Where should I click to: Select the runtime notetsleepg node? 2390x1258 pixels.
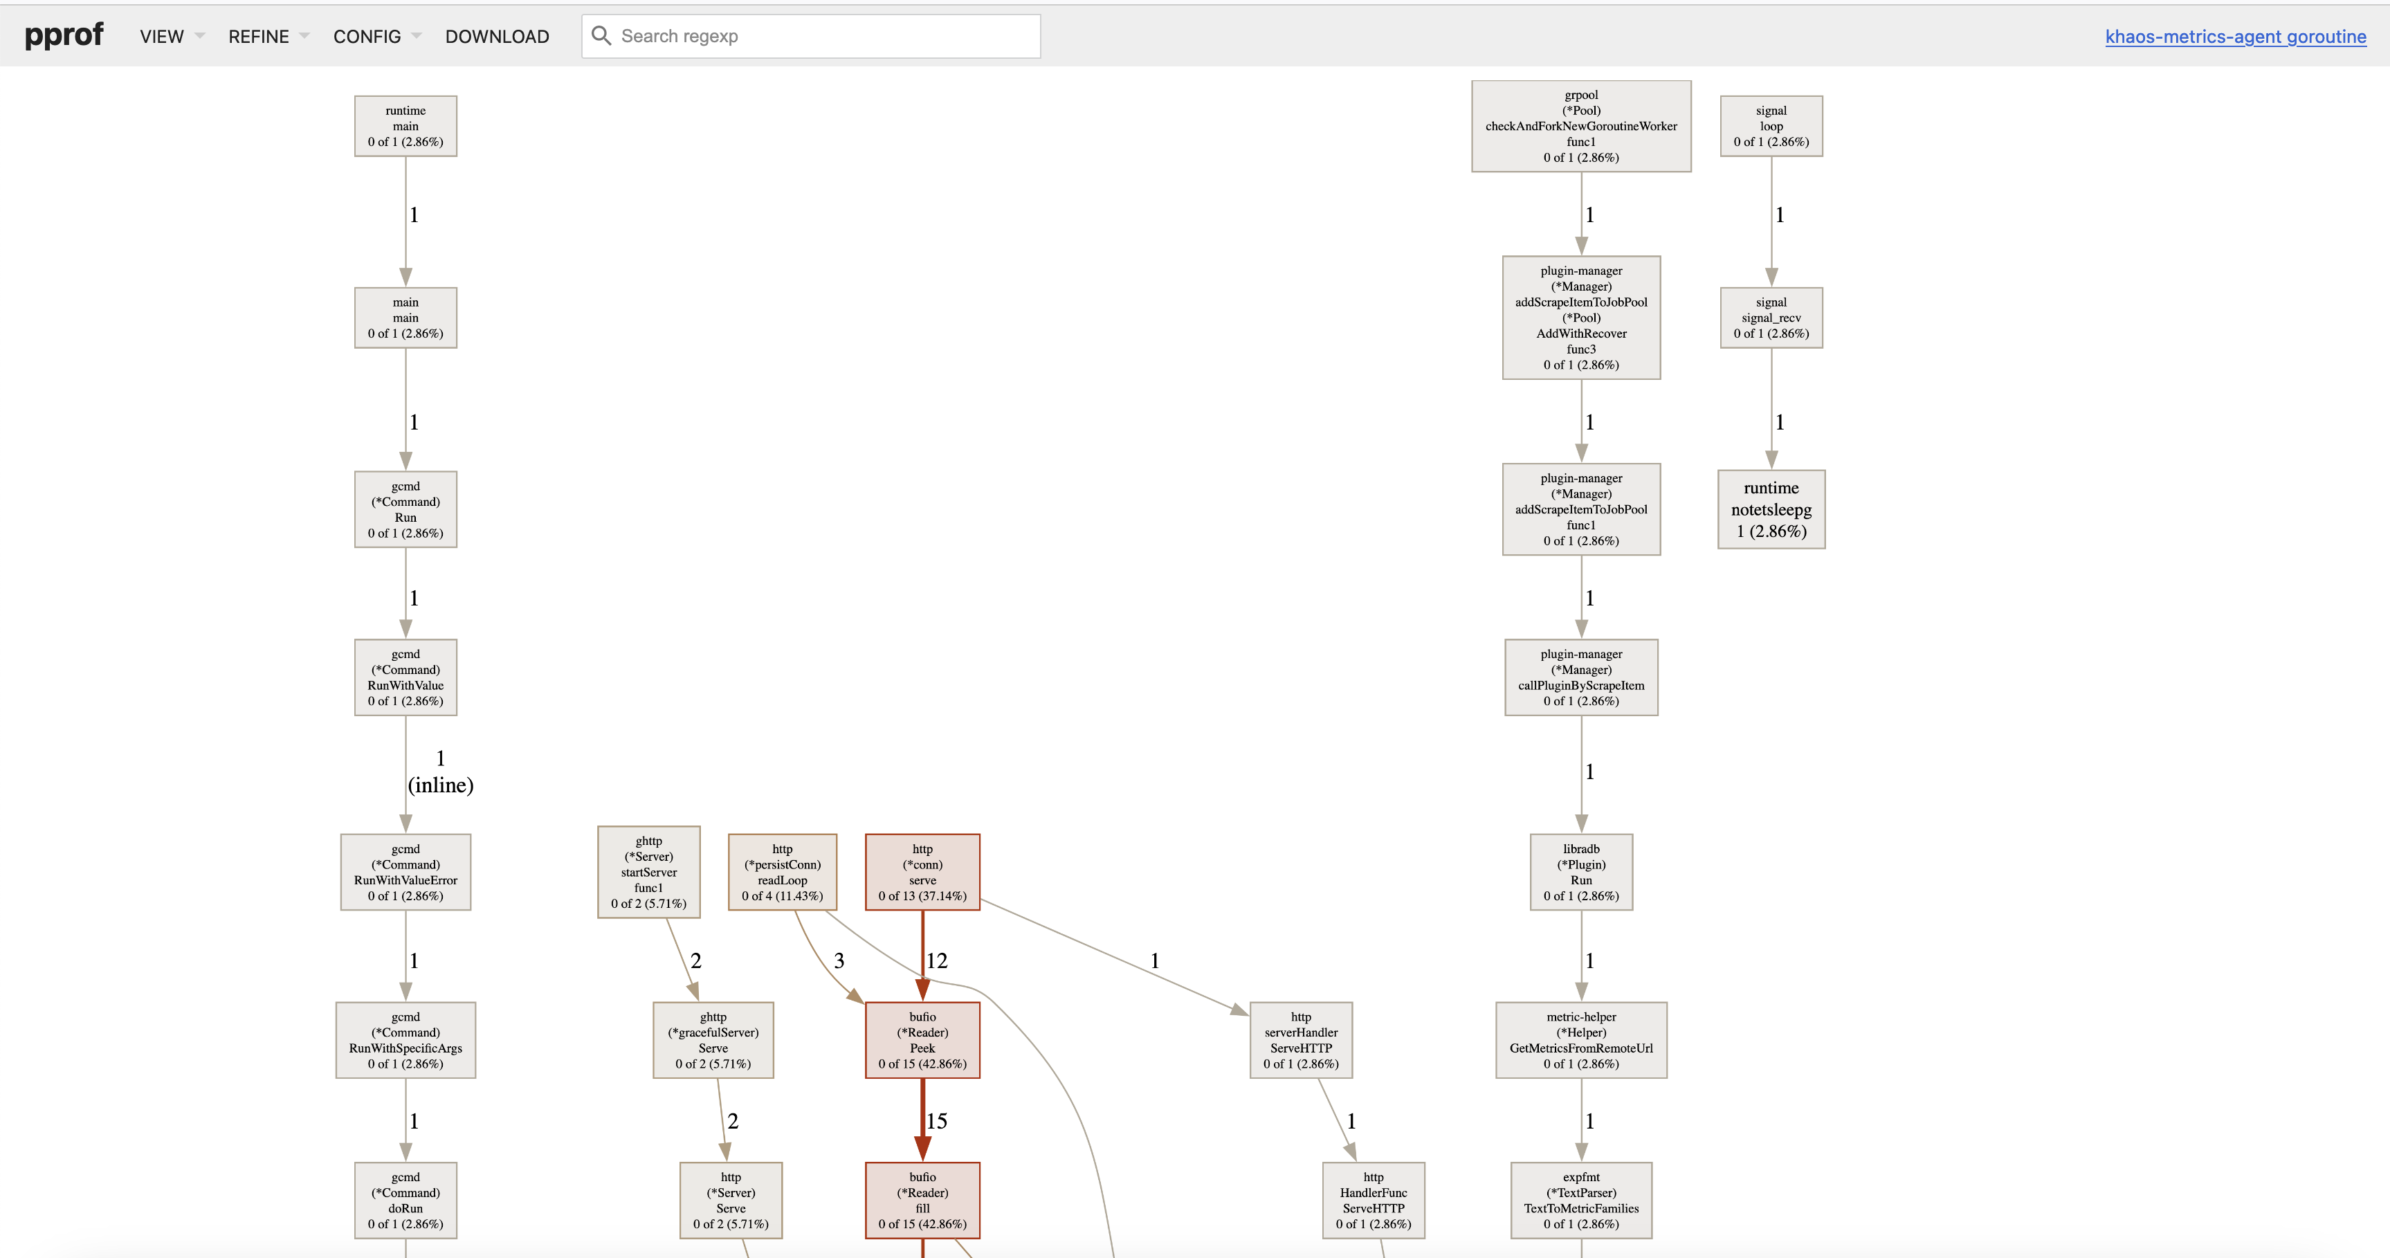[x=1770, y=509]
